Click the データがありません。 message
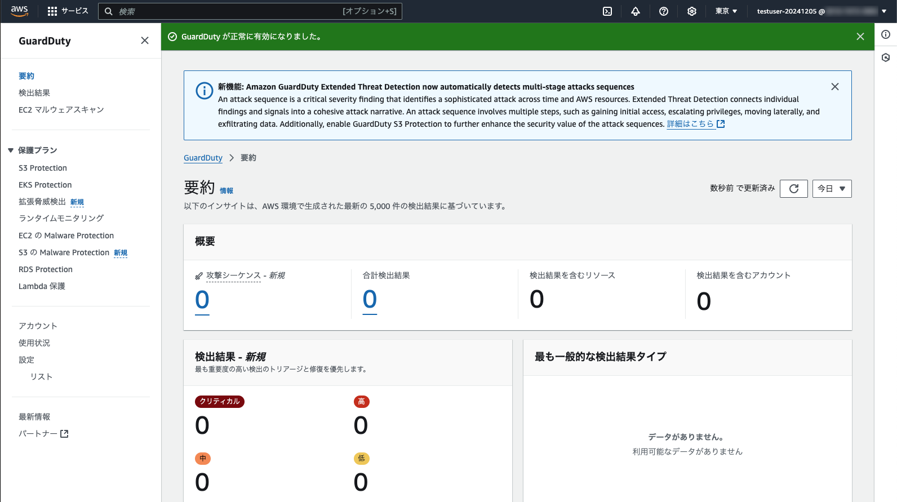The image size is (897, 502). 686,437
